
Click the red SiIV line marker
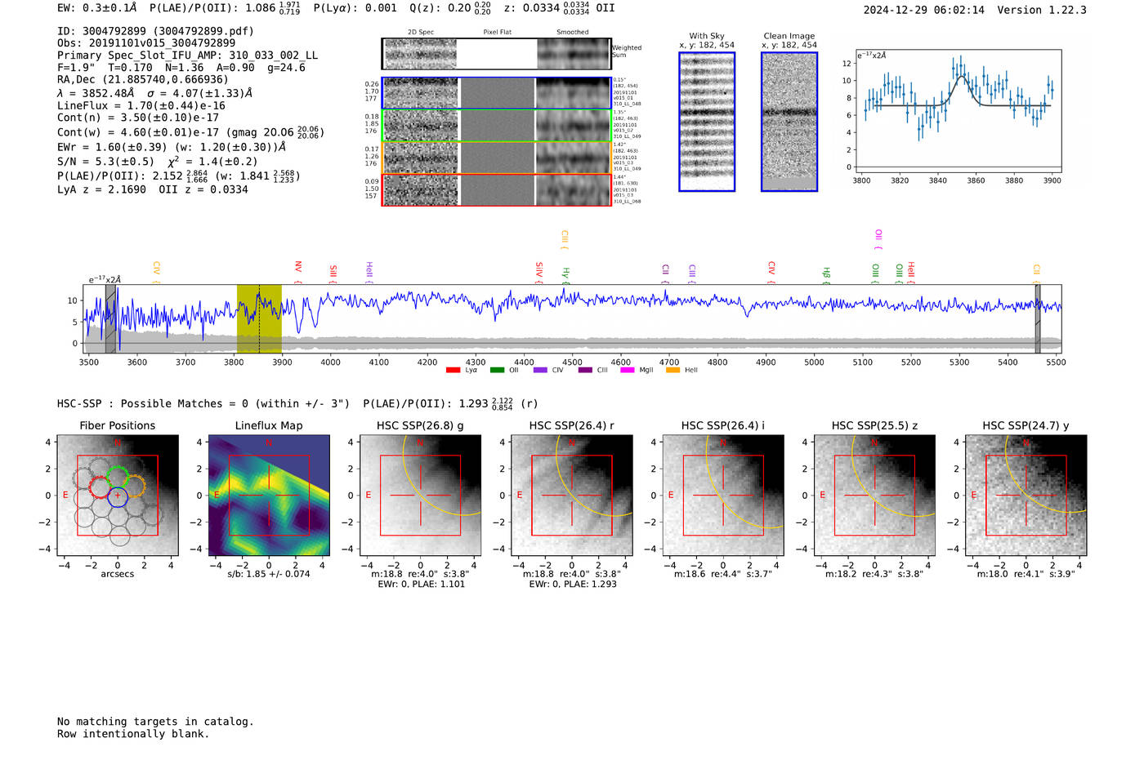pos(538,271)
